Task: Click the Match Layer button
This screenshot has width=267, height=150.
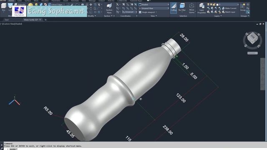Action: (229, 12)
